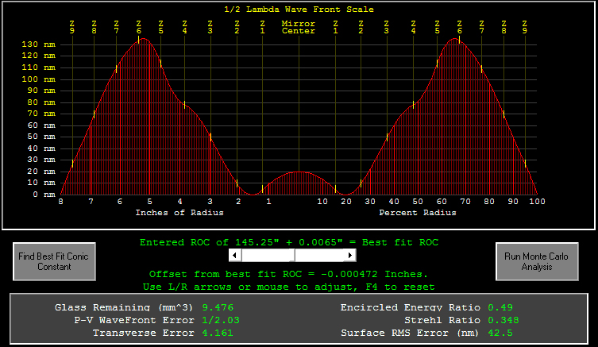This screenshot has height=347, width=598.
Task: Run the Monte Carlo Analysis
Action: 537,261
